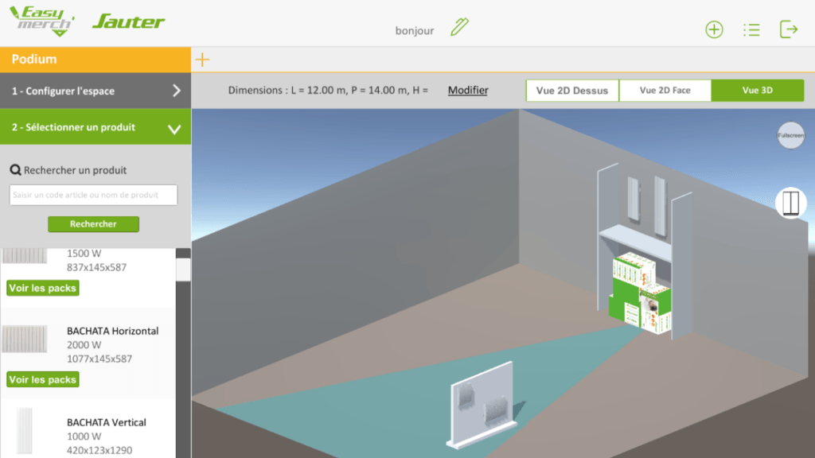Viewport: 815px width, 458px height.
Task: Switch to Vue 2D Face
Action: pos(665,91)
